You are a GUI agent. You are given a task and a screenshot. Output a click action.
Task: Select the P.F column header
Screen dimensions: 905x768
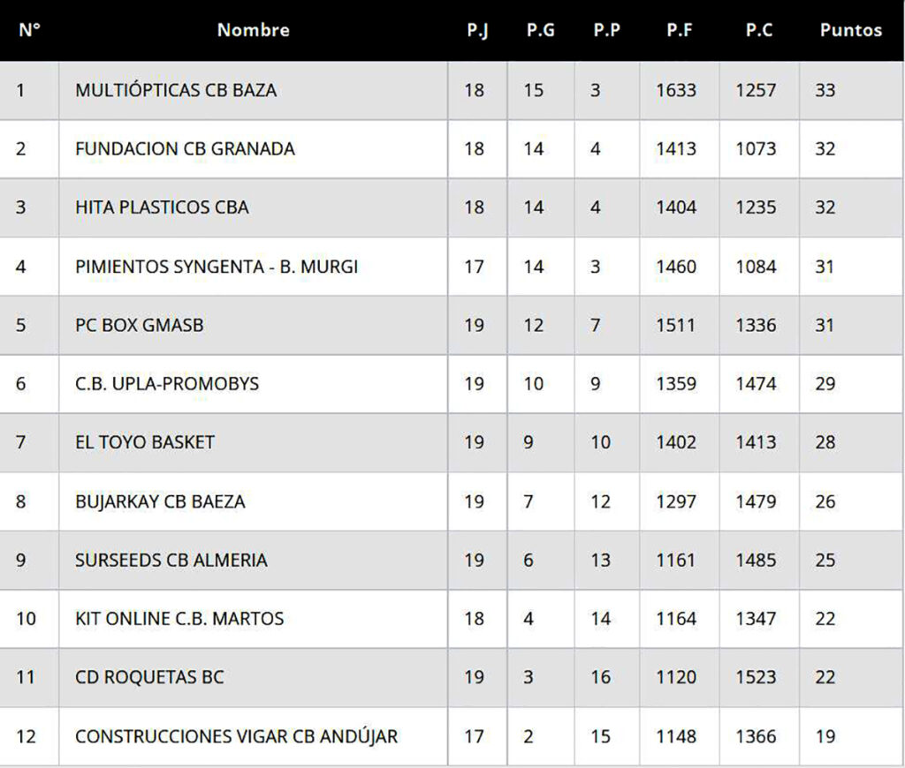(x=679, y=30)
